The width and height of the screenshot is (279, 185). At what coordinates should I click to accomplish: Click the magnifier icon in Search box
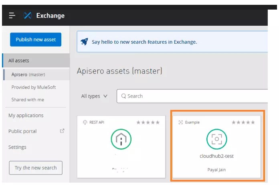[123, 96]
